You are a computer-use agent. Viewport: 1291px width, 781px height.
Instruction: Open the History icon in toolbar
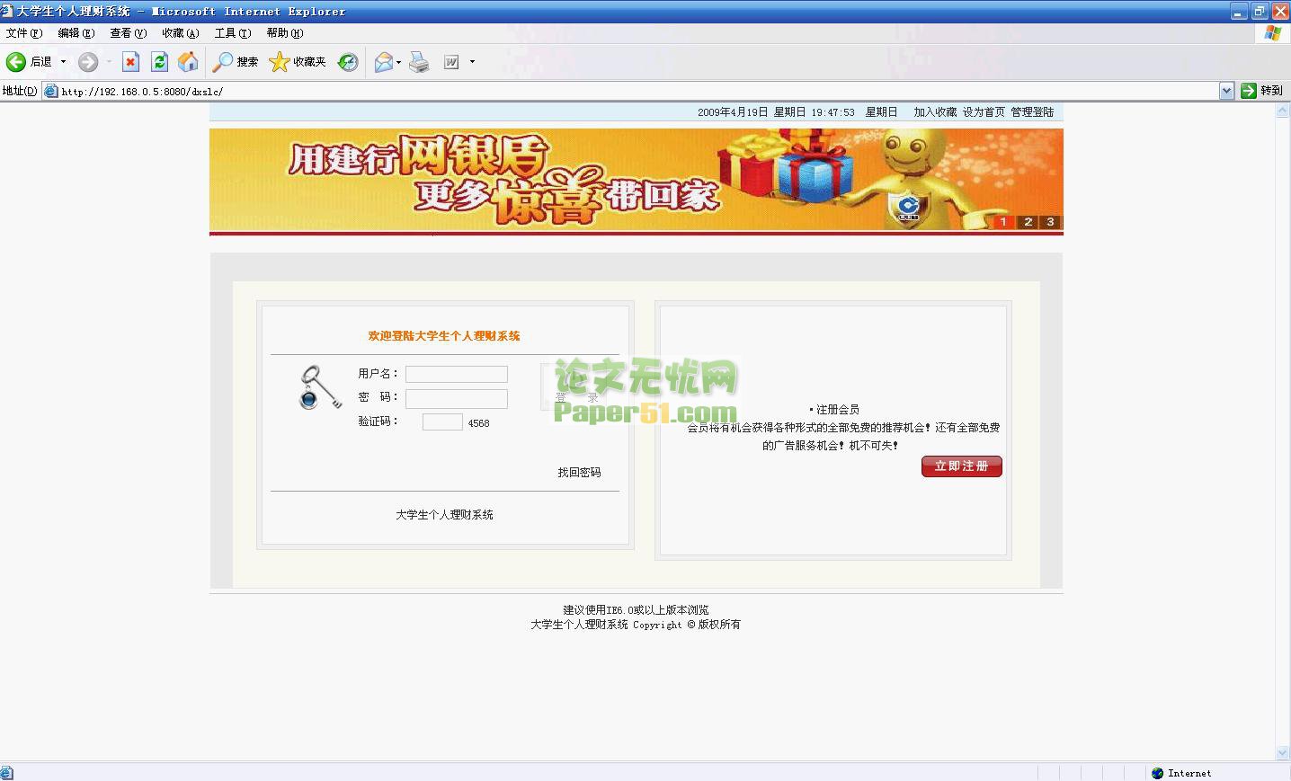point(348,62)
